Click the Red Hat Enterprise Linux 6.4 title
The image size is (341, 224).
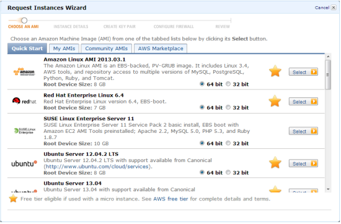click(84, 95)
